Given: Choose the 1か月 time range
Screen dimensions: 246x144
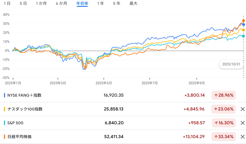Looking at the screenshot, I should (x=41, y=4).
